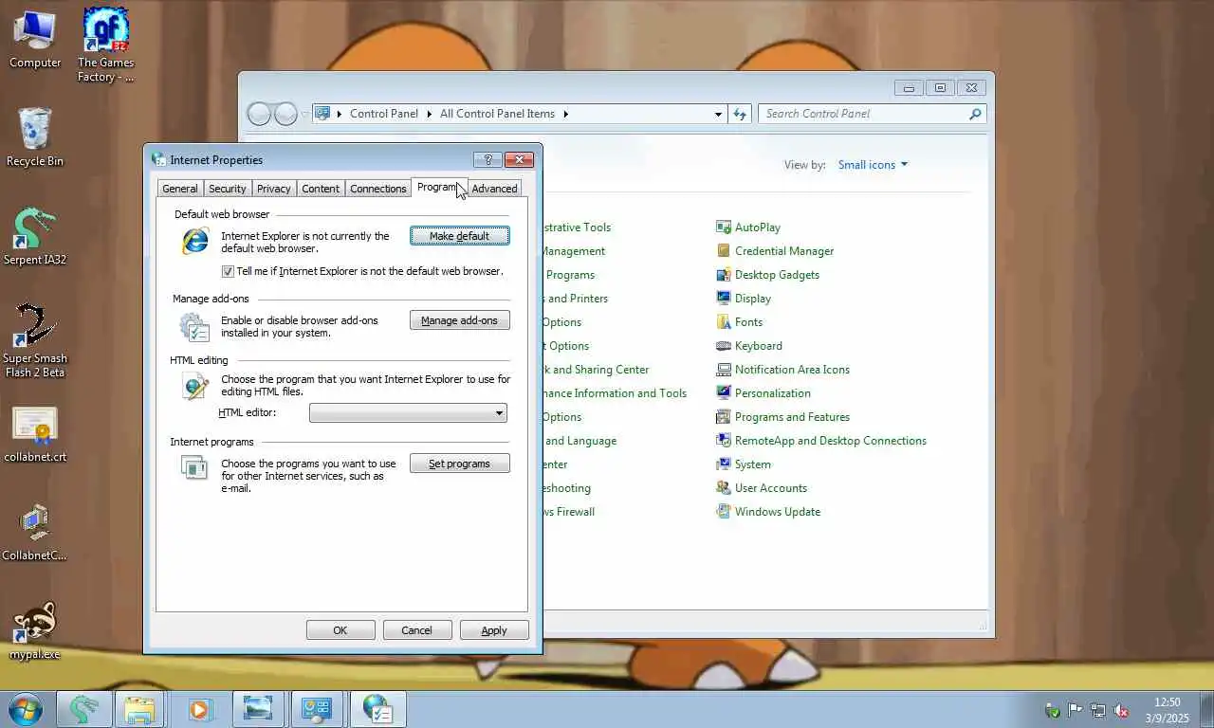1214x728 pixels.
Task: Switch to Control Panel taskbar button
Action: pyautogui.click(x=316, y=709)
